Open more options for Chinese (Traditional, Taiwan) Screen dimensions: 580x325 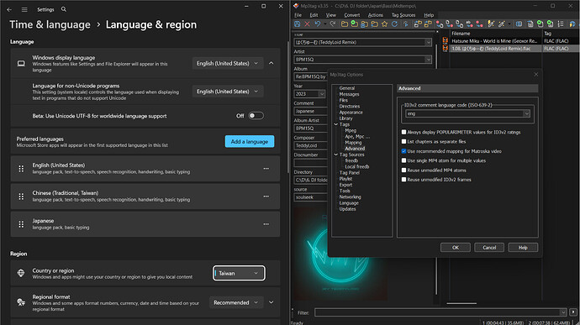click(266, 197)
